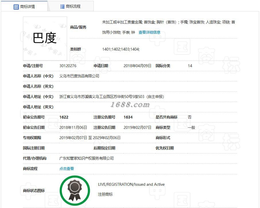Select international class value 14
Viewport: 260px width, 208px height.
click(x=190, y=66)
